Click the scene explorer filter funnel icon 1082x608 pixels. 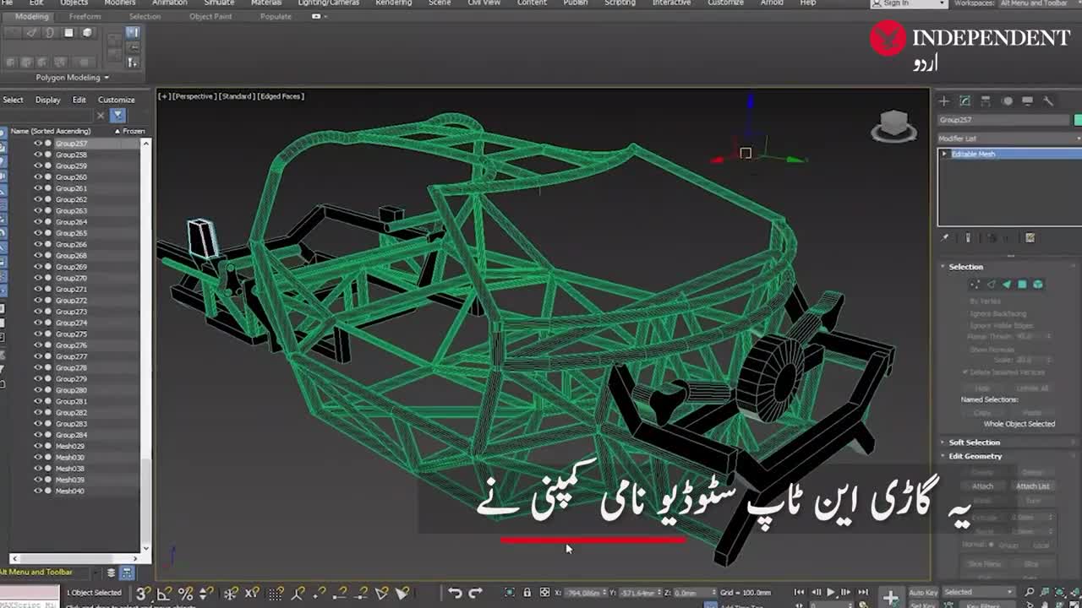tap(117, 116)
